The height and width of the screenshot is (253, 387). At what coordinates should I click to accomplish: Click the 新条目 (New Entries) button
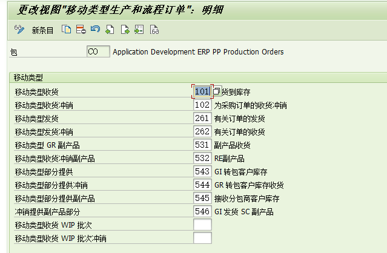pos(42,30)
